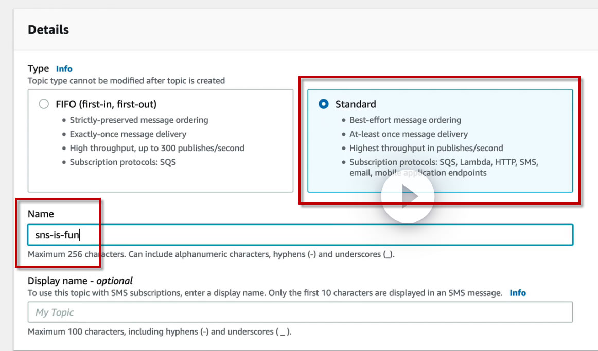Image resolution: width=598 pixels, height=351 pixels.
Task: Click the Maximum 100 characters hint text
Action: (x=160, y=331)
